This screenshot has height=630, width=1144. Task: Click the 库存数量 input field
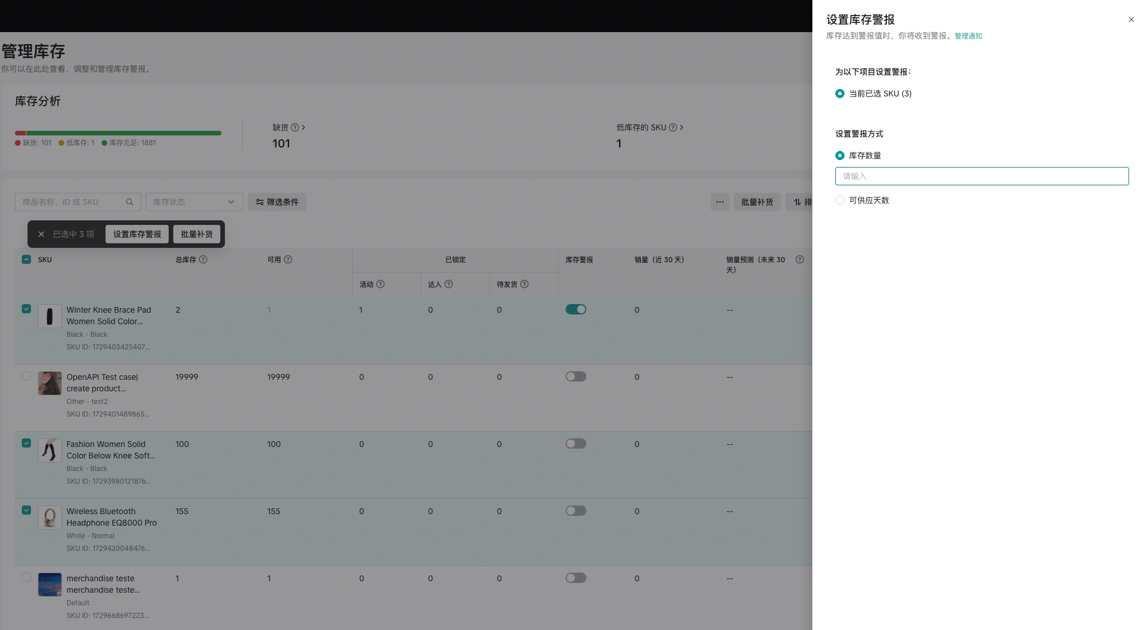click(981, 176)
